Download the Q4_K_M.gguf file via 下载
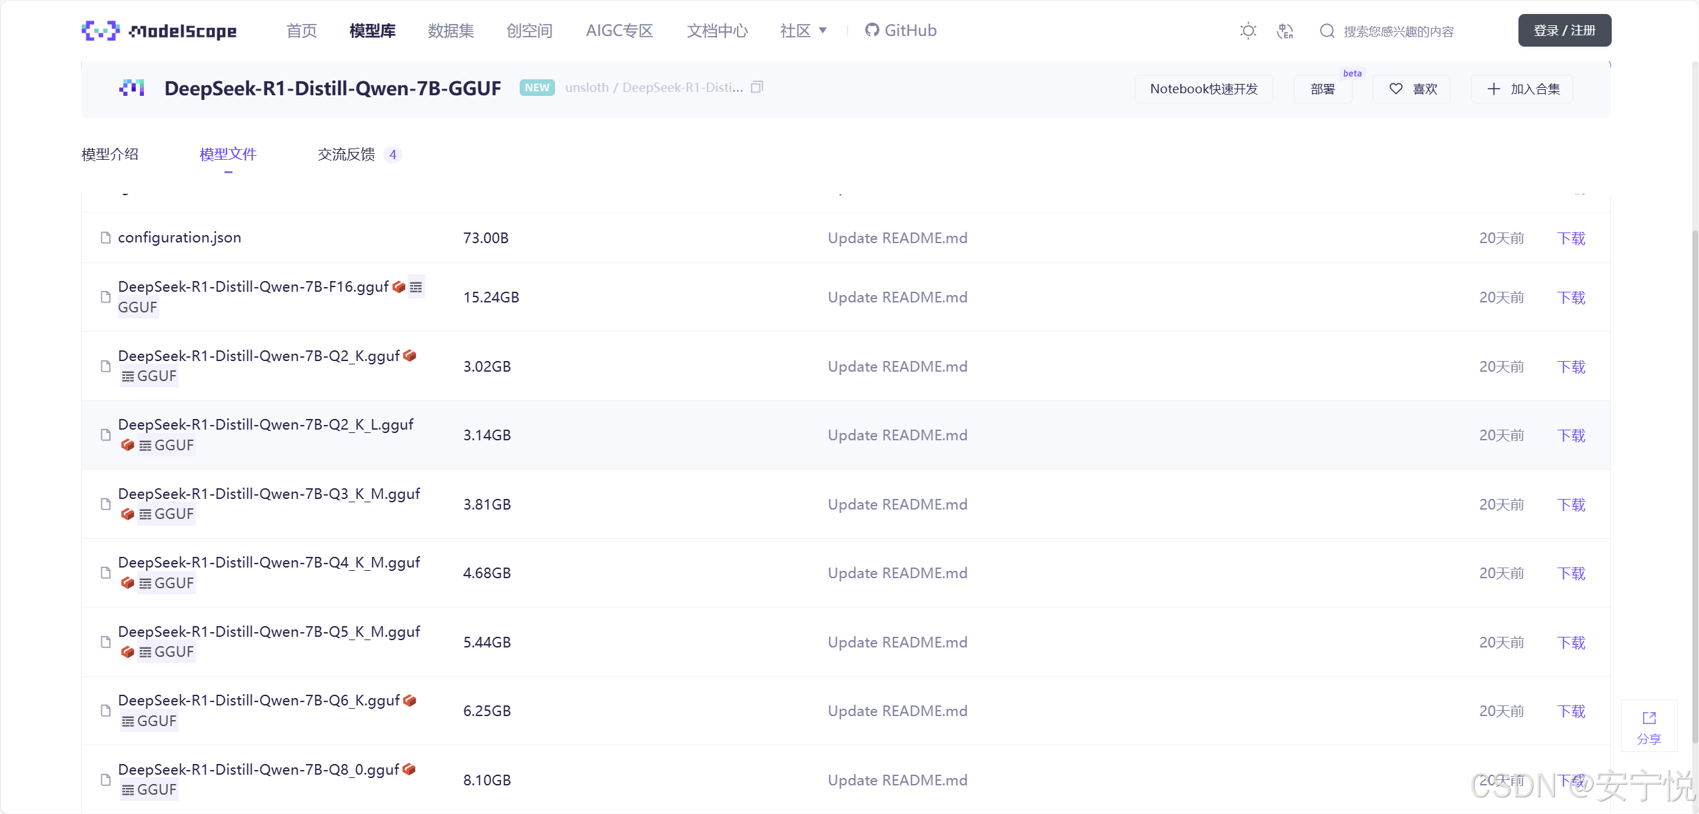 (x=1571, y=574)
